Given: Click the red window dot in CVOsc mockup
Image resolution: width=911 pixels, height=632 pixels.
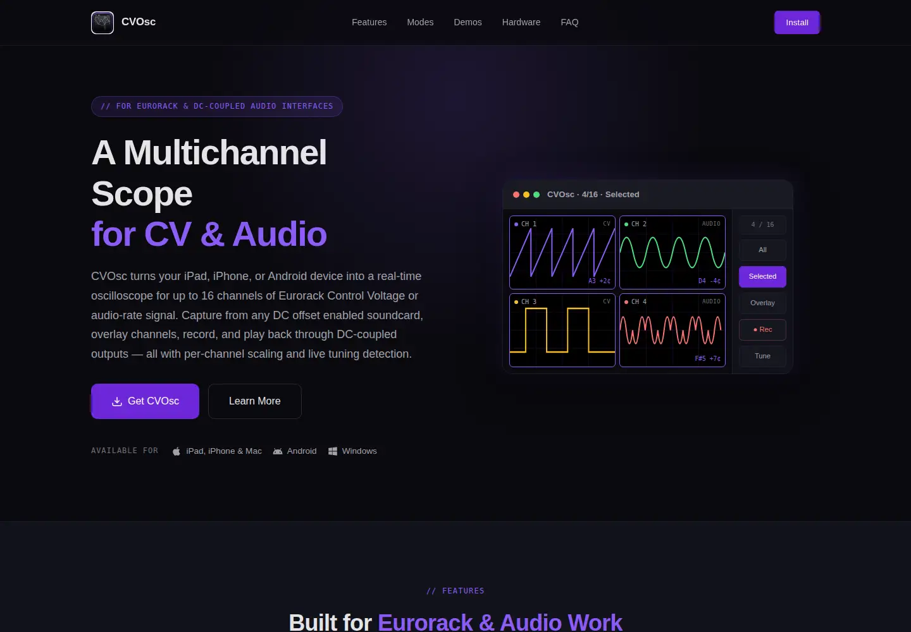Looking at the screenshot, I should tap(516, 195).
